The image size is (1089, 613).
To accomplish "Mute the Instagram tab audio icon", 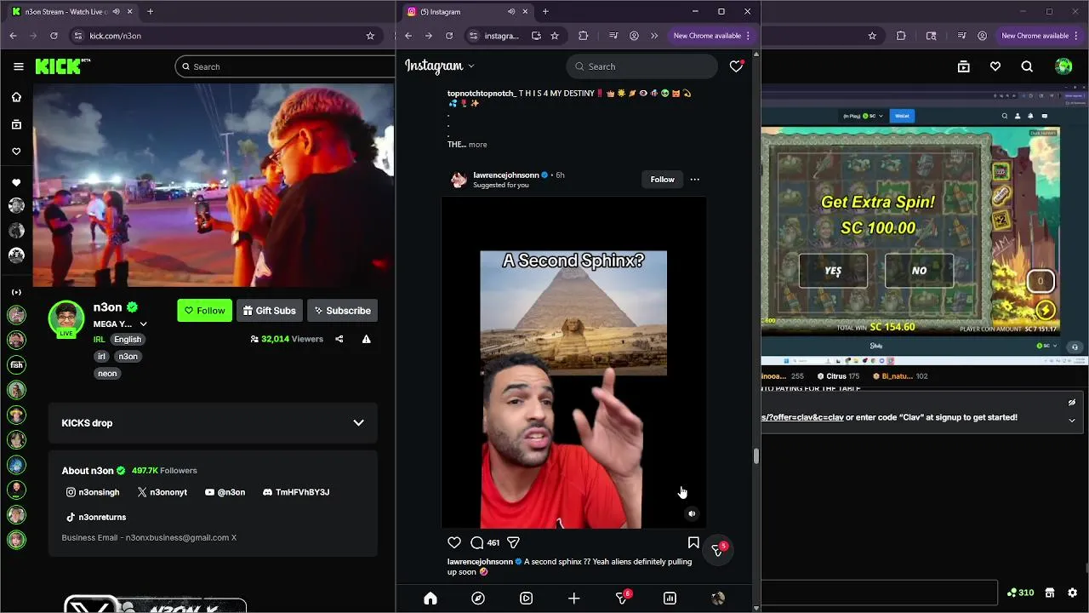I will coord(511,12).
